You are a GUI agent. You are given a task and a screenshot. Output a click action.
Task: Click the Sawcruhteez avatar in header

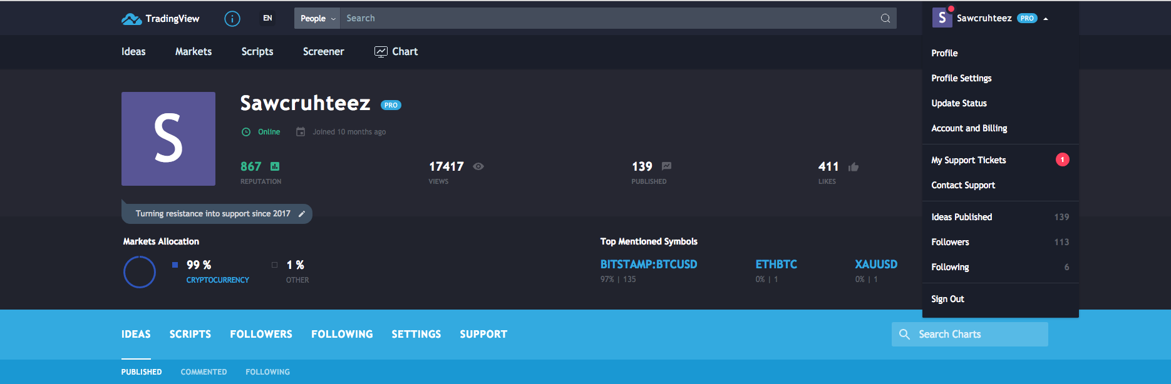tap(942, 18)
